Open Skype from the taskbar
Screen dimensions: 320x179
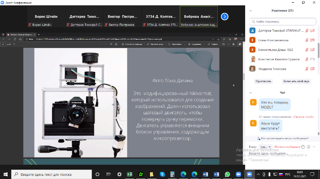pyautogui.click(x=162, y=175)
